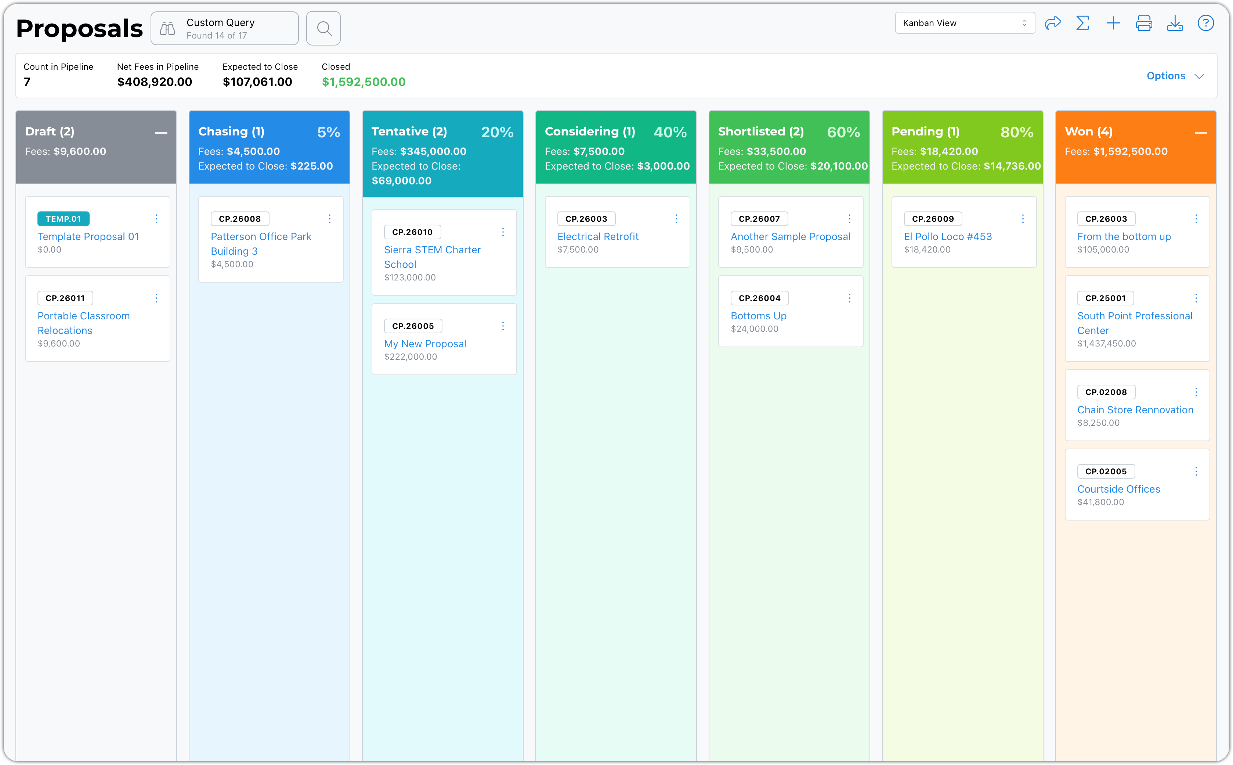Open From the bottom up proposal
The height and width of the screenshot is (765, 1233).
(x=1124, y=236)
